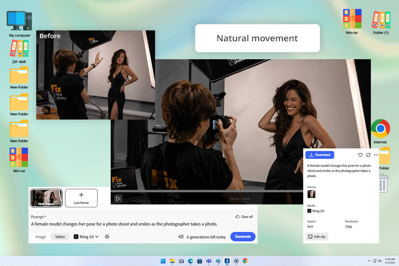
Task: Open the Kling 3.0 model dropdown
Action: tap(86, 237)
